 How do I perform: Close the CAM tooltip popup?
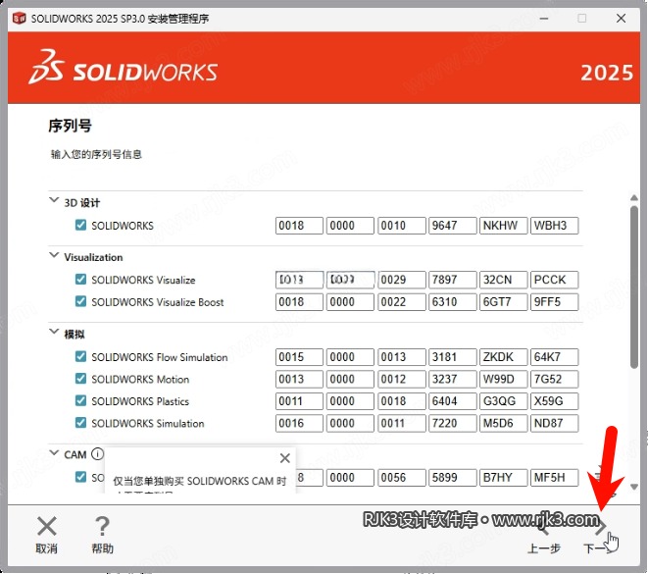(x=284, y=458)
